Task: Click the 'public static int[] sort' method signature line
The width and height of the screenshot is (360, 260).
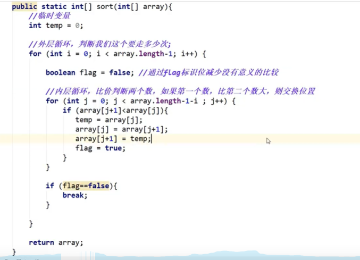Action: 92,7
